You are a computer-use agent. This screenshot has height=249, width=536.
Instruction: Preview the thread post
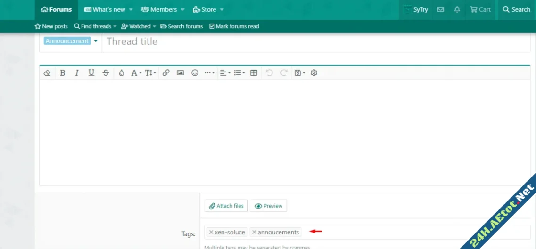coord(268,206)
